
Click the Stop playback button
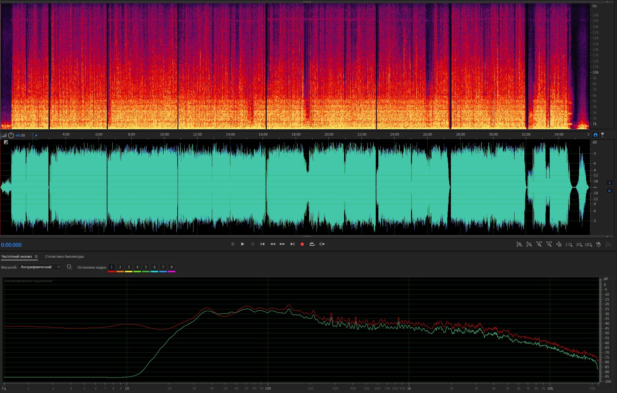(233, 244)
